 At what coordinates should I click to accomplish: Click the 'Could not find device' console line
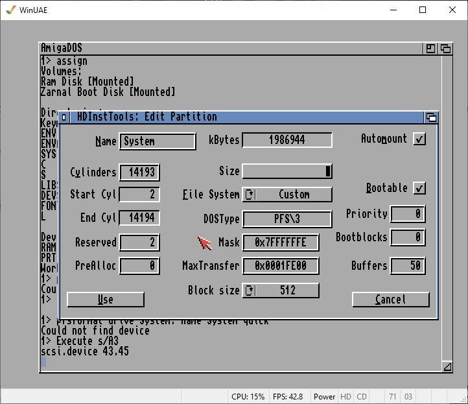click(95, 331)
